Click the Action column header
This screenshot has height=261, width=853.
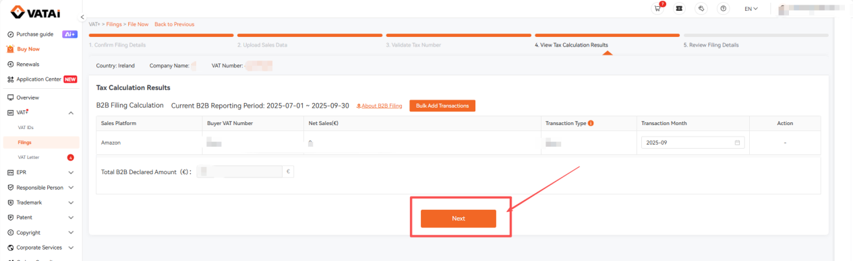click(x=785, y=123)
